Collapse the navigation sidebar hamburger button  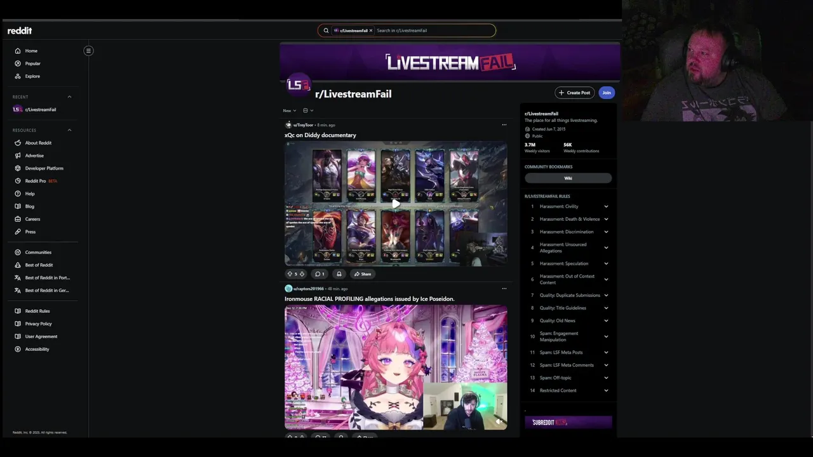88,51
